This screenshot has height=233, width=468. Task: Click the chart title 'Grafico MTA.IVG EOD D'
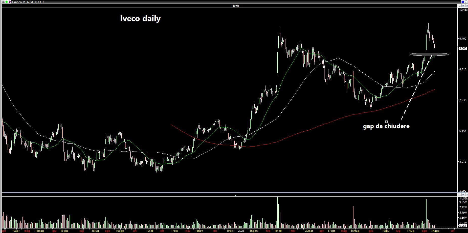(28, 2)
